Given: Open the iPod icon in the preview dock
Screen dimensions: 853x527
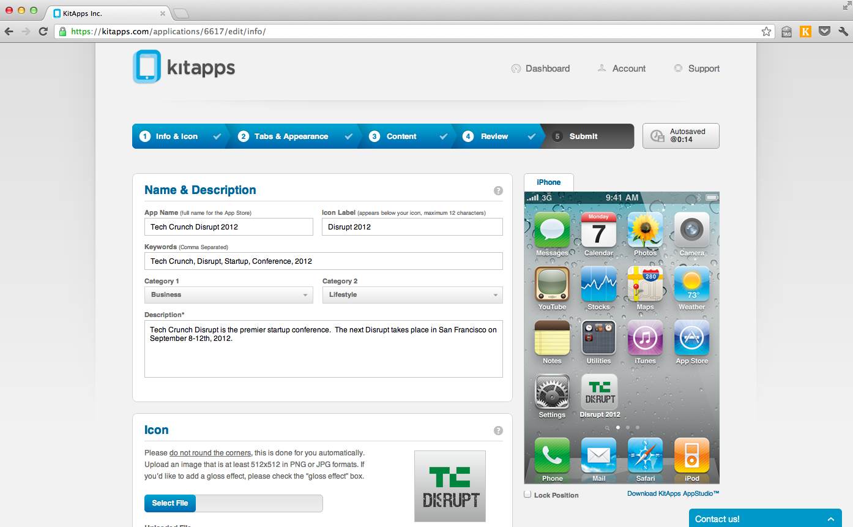Looking at the screenshot, I should pyautogui.click(x=691, y=455).
